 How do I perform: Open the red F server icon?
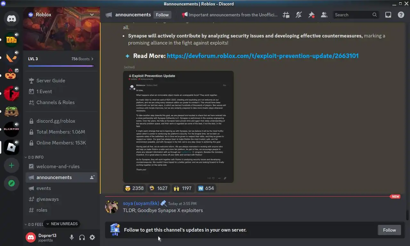point(12,94)
